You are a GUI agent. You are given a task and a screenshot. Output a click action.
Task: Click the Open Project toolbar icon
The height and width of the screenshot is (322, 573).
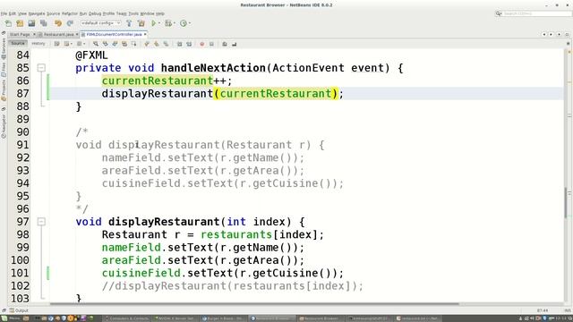click(x=31, y=23)
